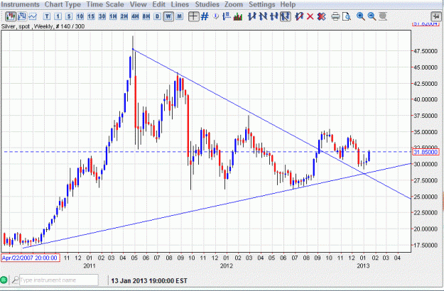Image resolution: width=444 pixels, height=291 pixels.
Task: Open the Zoom menu
Action: (234, 4)
